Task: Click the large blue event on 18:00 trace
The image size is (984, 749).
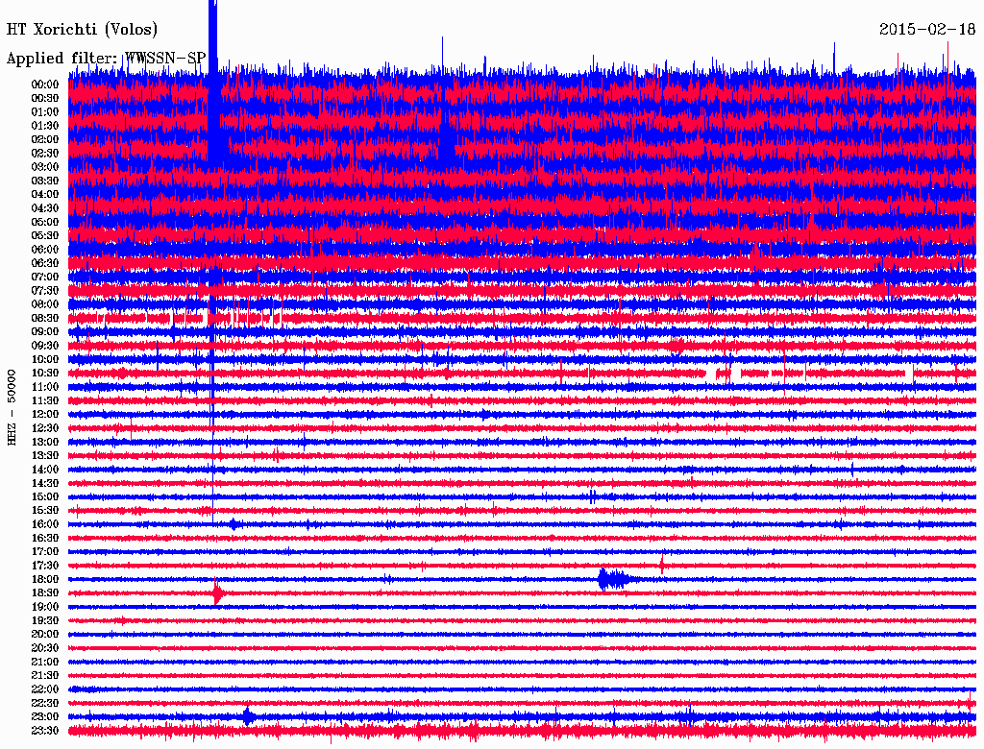Action: pos(610,579)
